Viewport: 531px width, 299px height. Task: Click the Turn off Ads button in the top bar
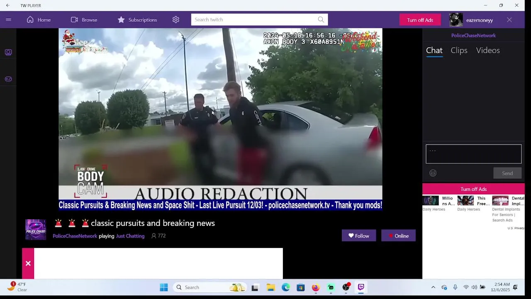pyautogui.click(x=420, y=20)
